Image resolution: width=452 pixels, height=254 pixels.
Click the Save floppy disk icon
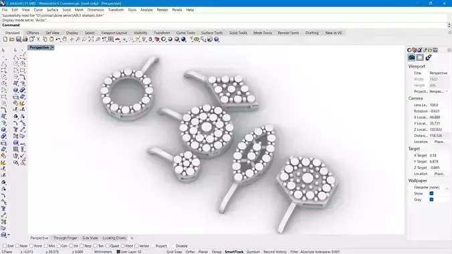point(19,39)
